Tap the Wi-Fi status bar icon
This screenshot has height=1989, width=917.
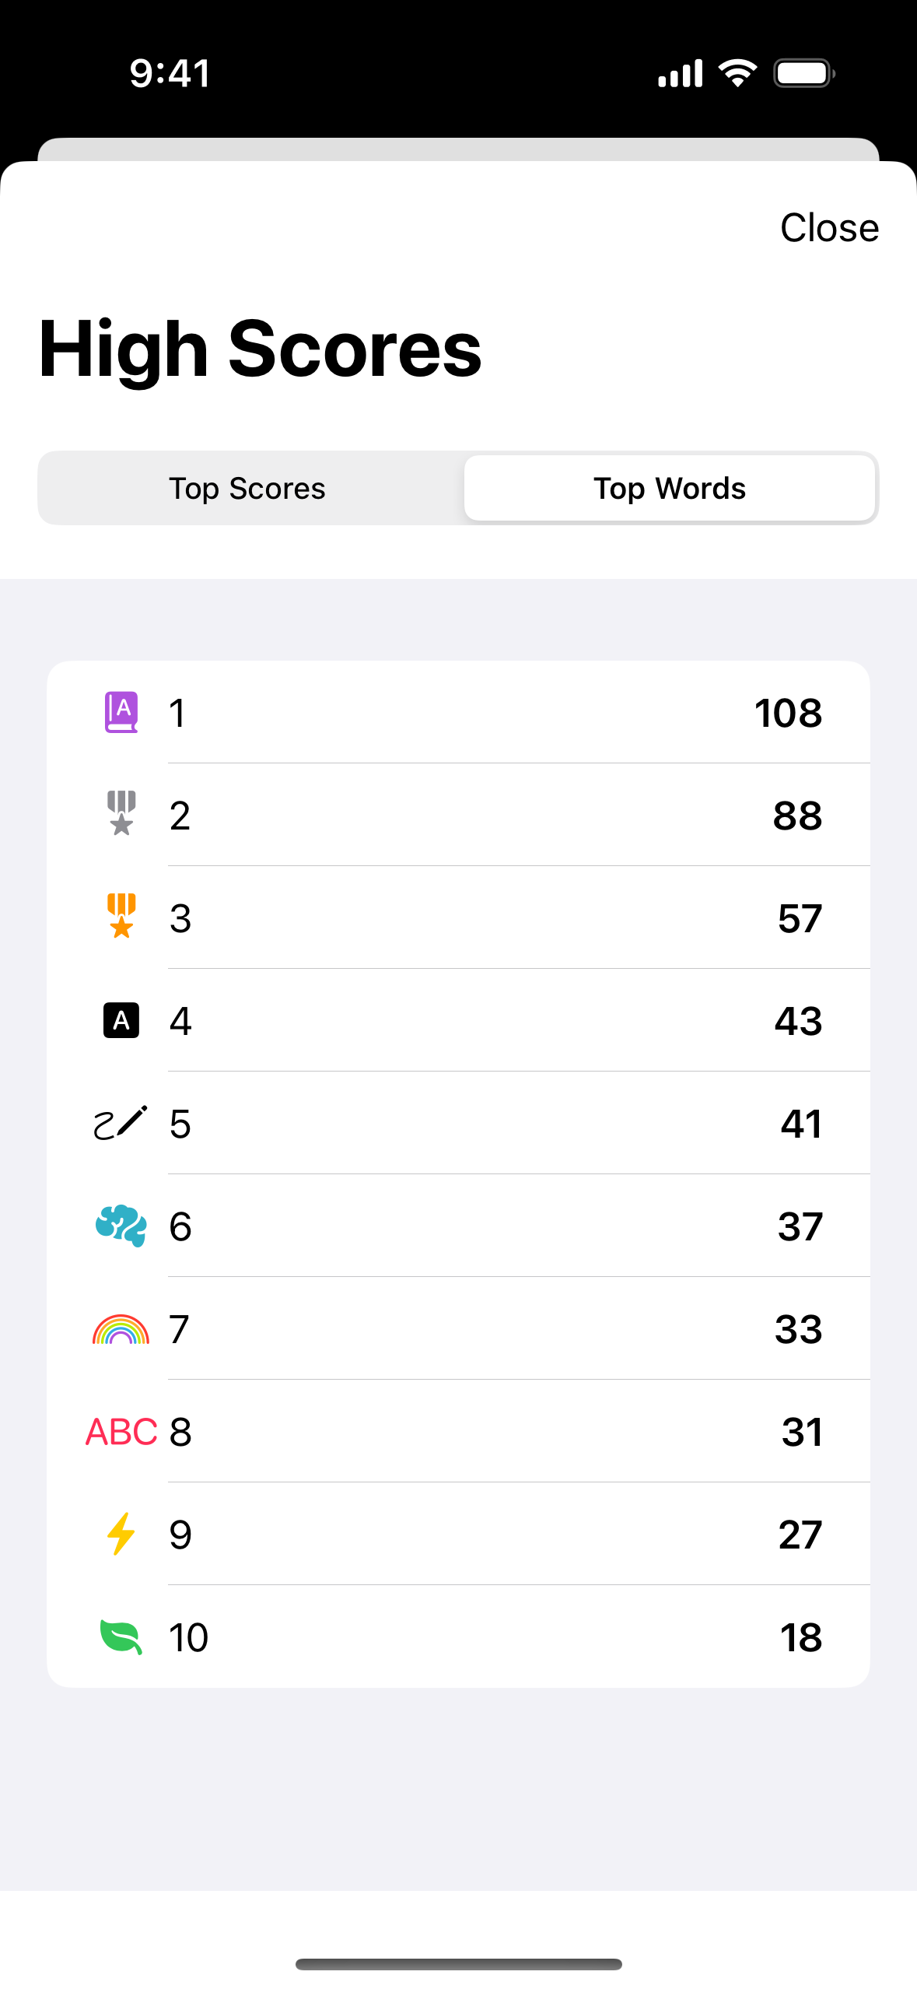pyautogui.click(x=737, y=73)
